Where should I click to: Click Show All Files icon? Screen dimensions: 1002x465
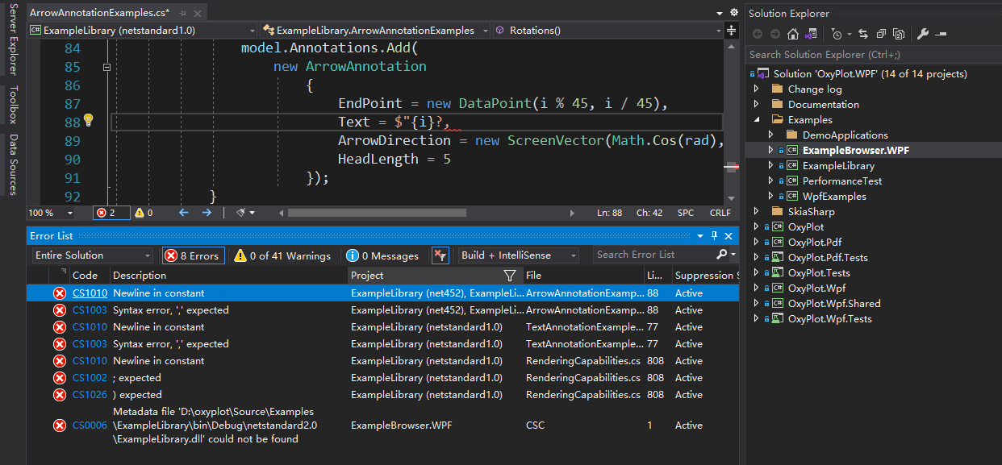click(899, 34)
